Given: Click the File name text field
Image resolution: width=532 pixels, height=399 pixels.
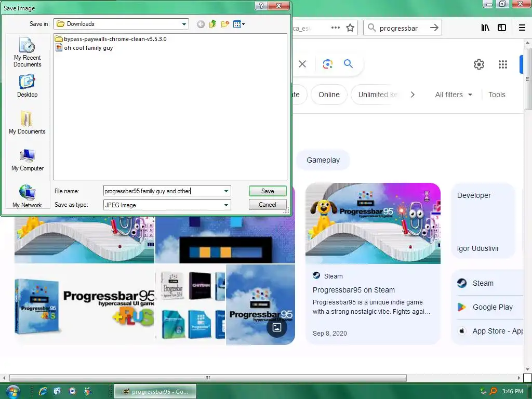Looking at the screenshot, I should 163,191.
